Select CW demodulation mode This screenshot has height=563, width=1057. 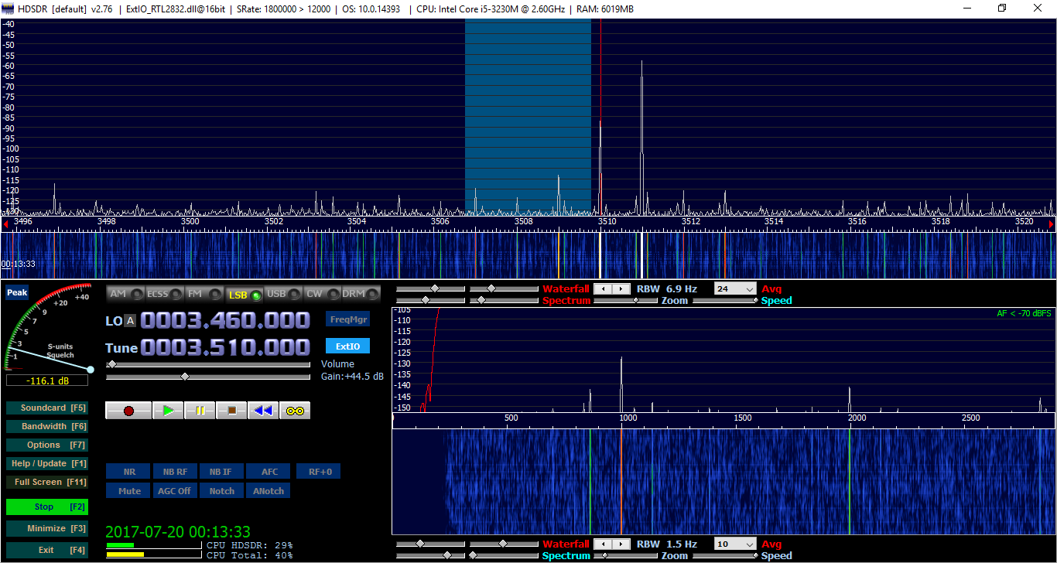(322, 294)
